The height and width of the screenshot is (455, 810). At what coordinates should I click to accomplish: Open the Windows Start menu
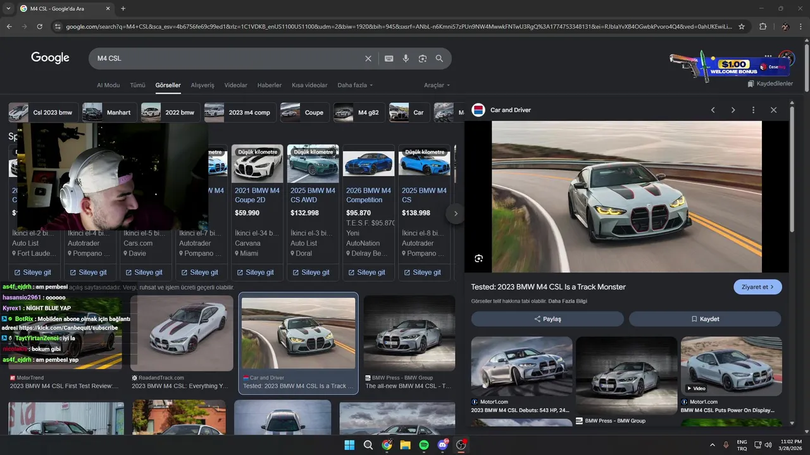tap(349, 445)
